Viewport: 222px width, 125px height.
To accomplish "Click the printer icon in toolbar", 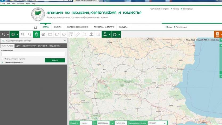I will pos(115,34).
